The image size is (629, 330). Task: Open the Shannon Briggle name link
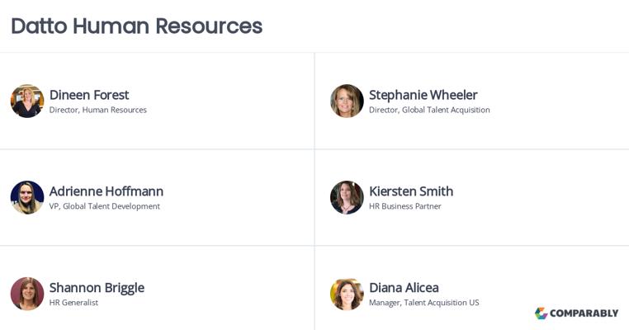97,288
